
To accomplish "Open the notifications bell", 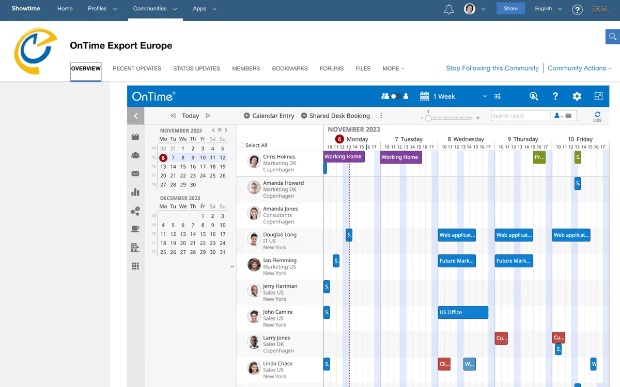I will coord(449,9).
